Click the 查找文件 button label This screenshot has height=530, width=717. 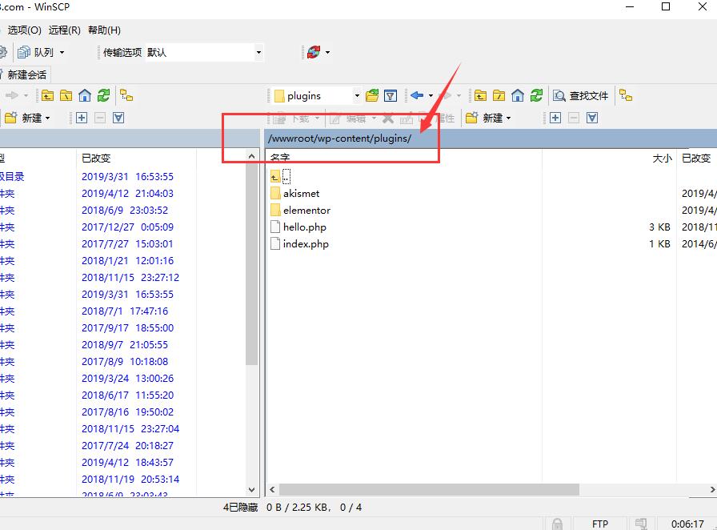click(x=589, y=95)
